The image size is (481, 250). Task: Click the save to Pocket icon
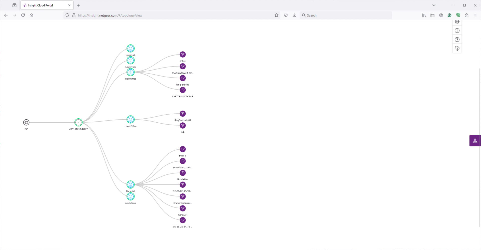(x=286, y=15)
